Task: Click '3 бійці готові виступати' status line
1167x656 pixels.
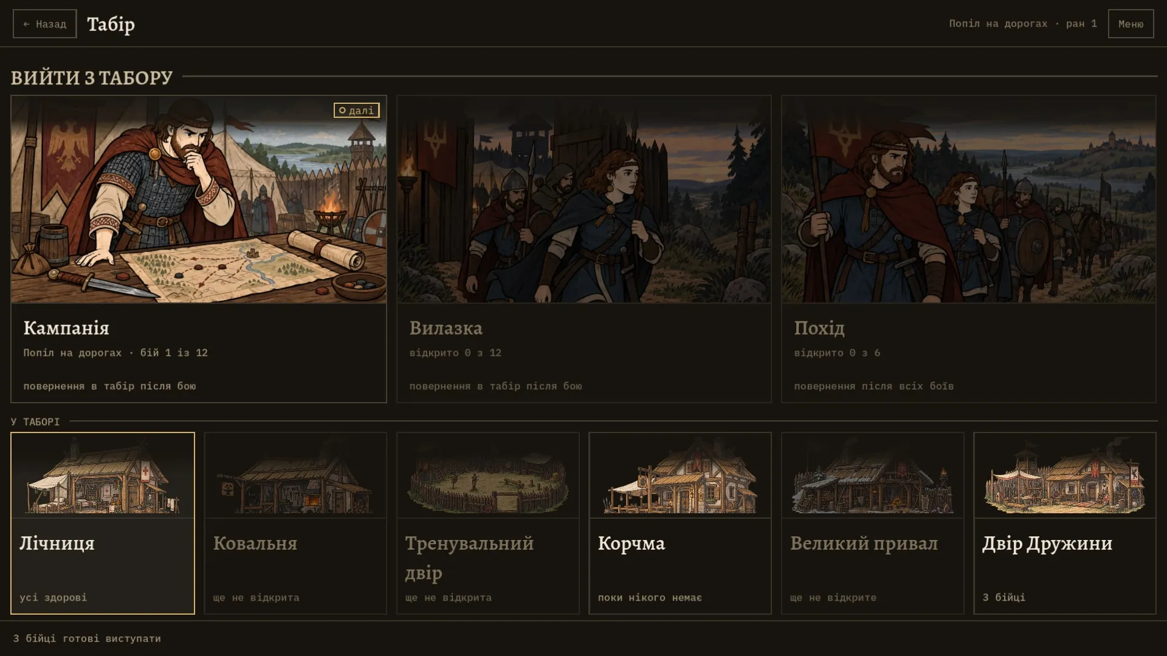Action: 87,638
